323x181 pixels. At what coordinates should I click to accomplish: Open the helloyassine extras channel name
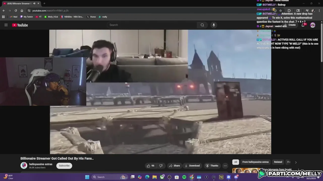41,164
